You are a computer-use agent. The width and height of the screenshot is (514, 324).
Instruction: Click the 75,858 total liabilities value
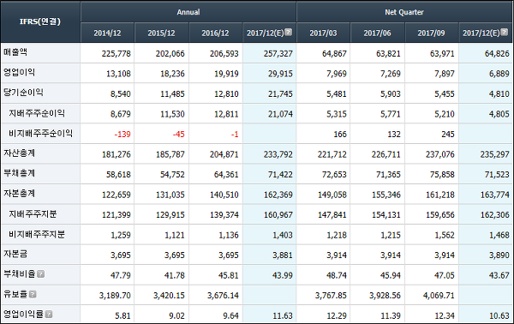tap(443, 175)
